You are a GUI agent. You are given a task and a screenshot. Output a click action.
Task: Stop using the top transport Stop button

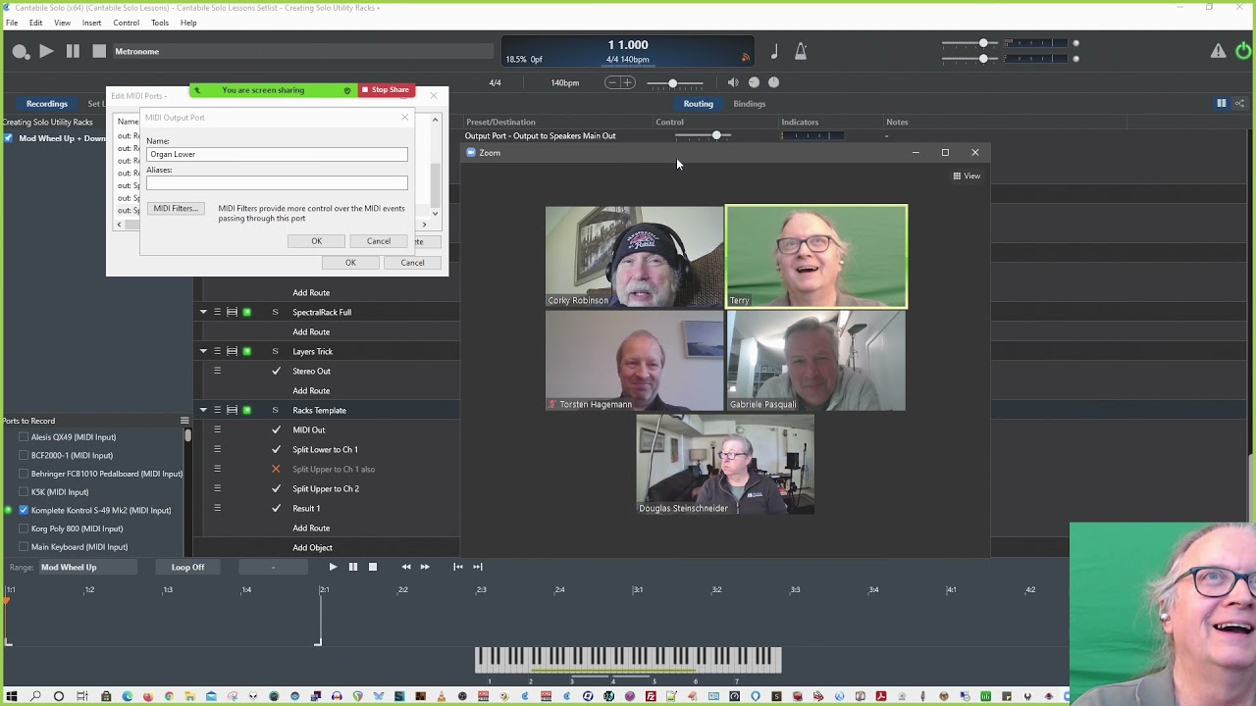pos(99,51)
